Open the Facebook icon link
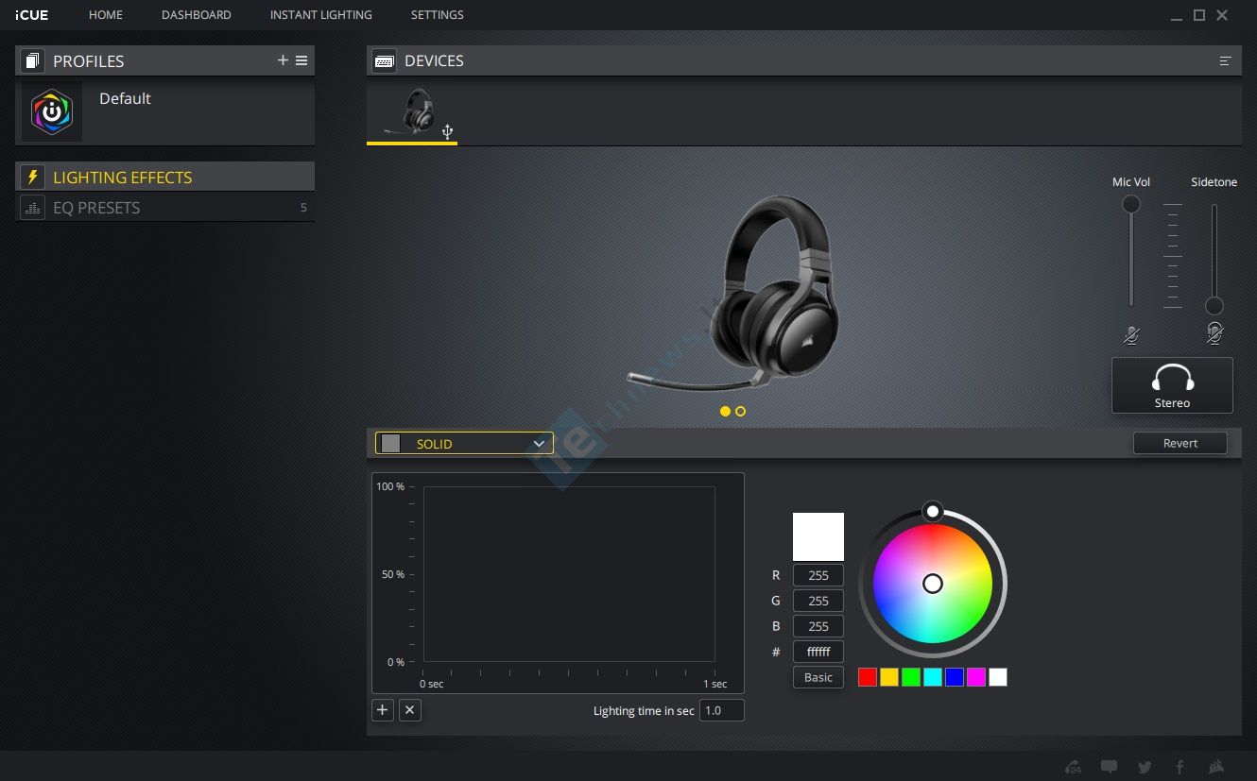This screenshot has height=781, width=1257. pyautogui.click(x=1180, y=767)
